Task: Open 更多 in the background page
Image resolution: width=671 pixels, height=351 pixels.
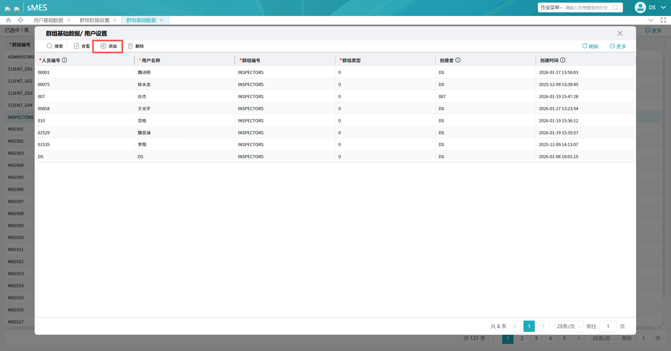Action: (653, 30)
